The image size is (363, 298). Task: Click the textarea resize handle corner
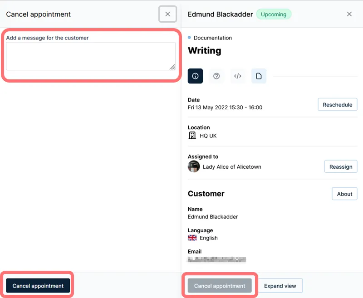172,67
